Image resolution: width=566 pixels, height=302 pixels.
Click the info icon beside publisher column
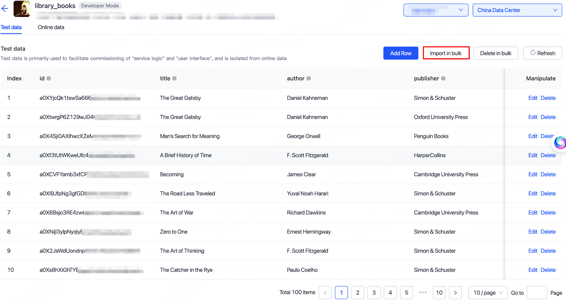tap(443, 78)
